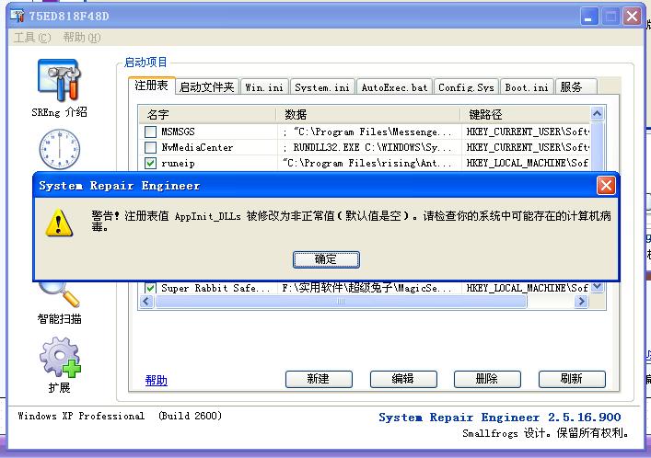The height and width of the screenshot is (458, 651).
Task: Open the AutoExec.bat tab
Action: [x=394, y=87]
